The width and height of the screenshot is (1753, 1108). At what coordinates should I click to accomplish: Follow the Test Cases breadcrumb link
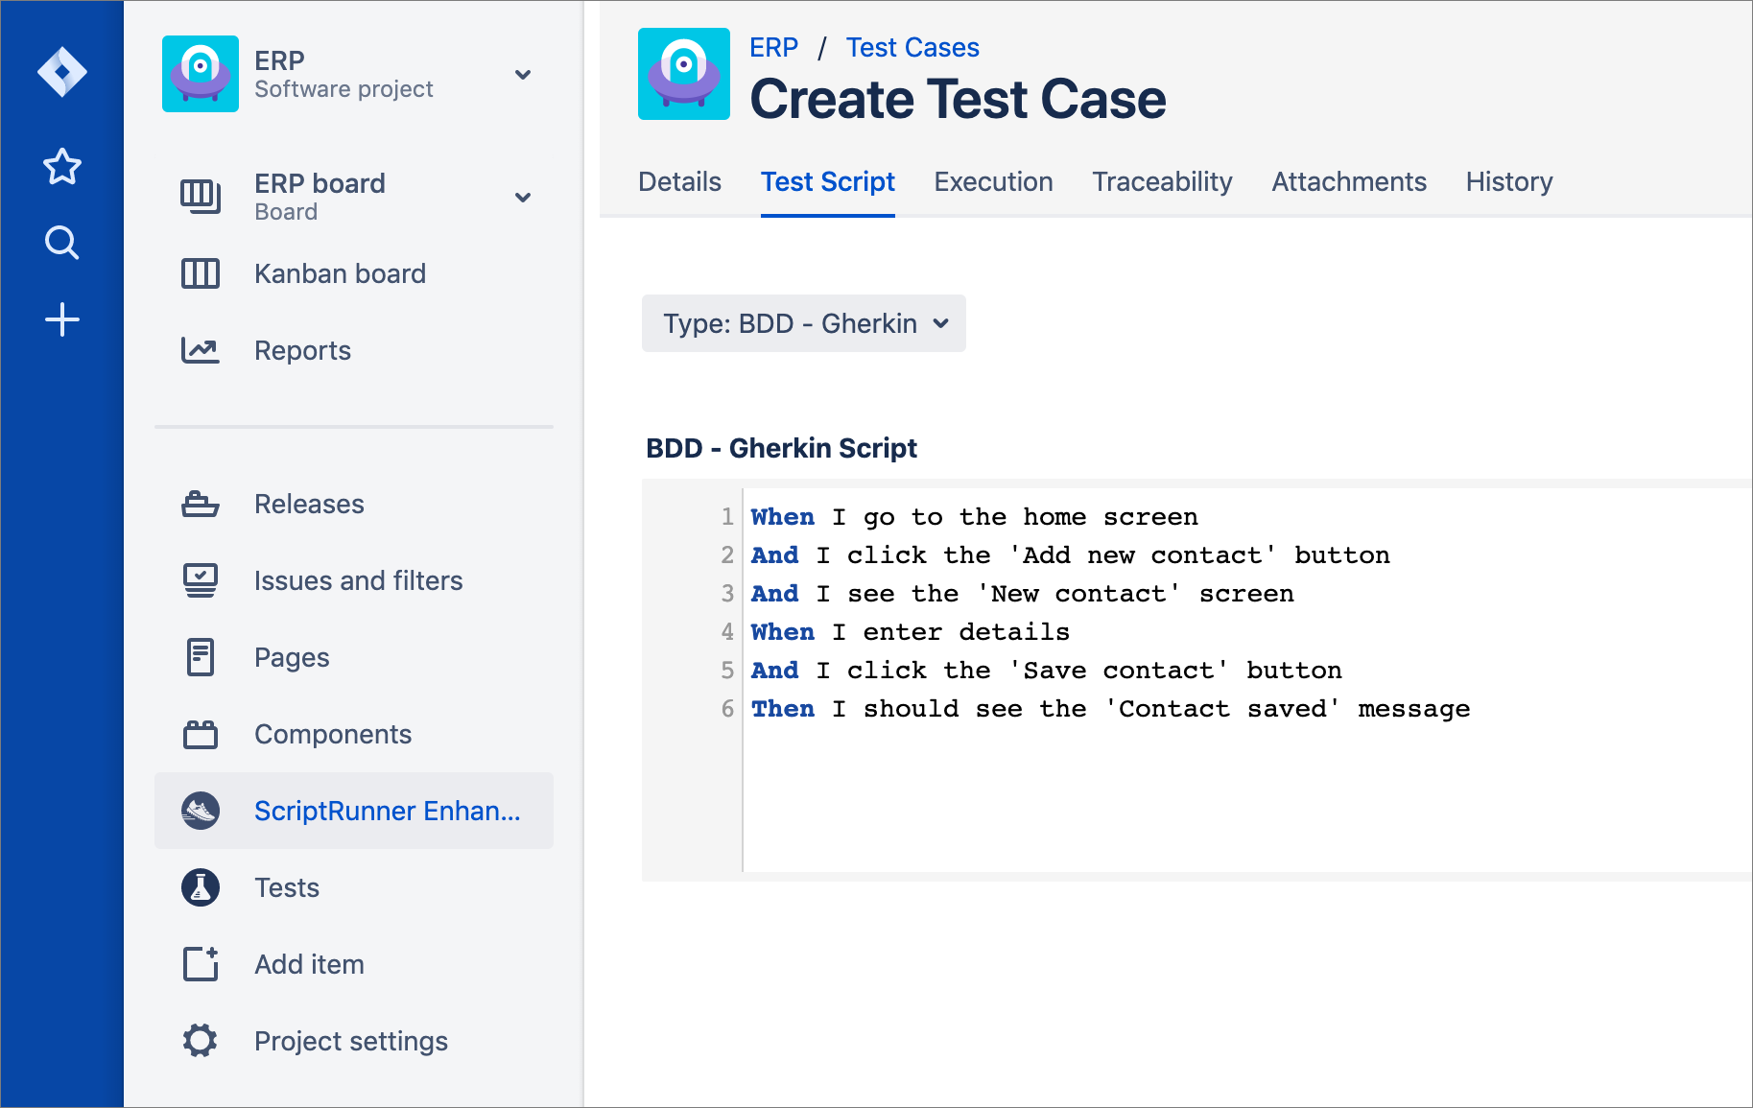point(912,47)
